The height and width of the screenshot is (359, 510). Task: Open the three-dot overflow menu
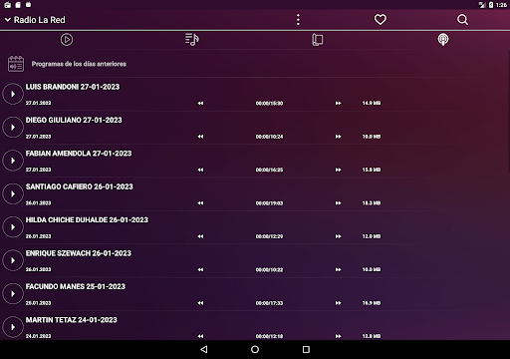click(x=298, y=20)
